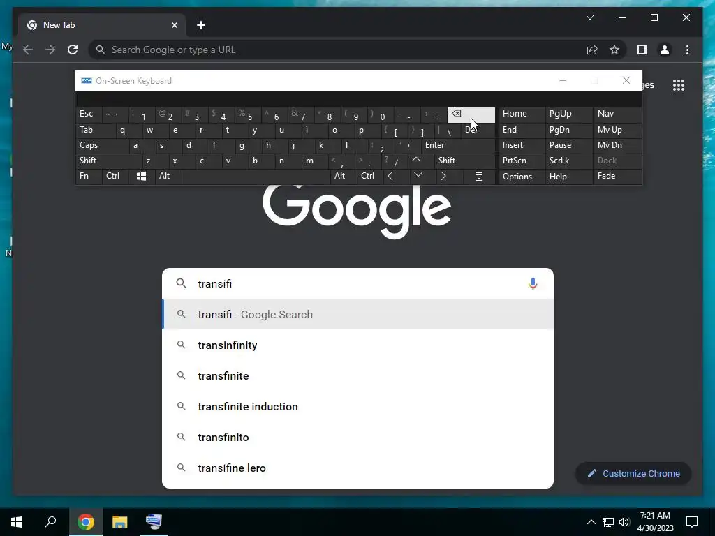
Task: Share this page icon in address bar
Action: [x=592, y=50]
